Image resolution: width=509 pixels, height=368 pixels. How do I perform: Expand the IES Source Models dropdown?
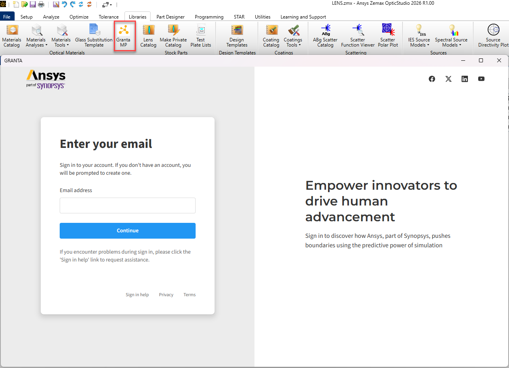(x=419, y=36)
